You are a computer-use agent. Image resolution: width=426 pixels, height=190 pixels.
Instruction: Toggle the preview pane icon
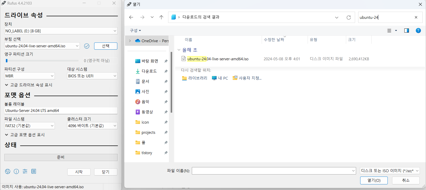pyautogui.click(x=407, y=31)
